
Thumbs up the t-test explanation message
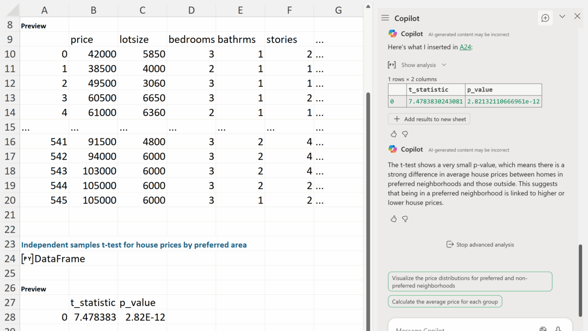pos(394,219)
